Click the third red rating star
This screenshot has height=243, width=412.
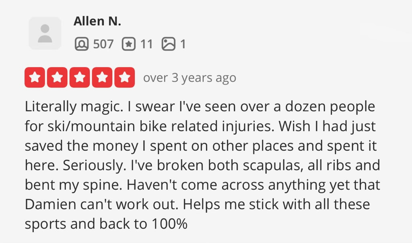[x=80, y=77]
